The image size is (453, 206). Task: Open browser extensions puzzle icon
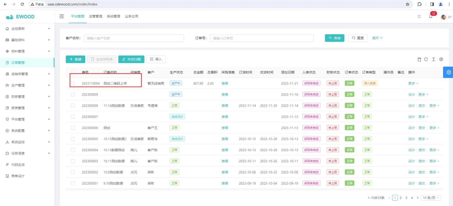click(419, 4)
